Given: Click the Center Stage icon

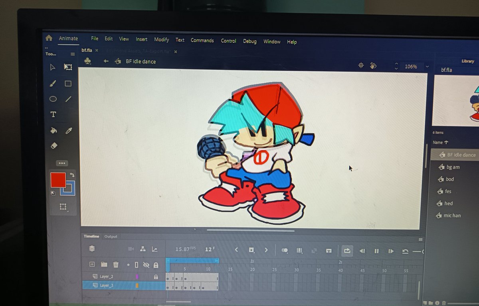Looking at the screenshot, I should click(x=361, y=65).
